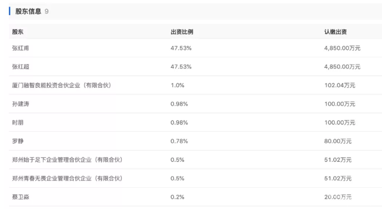The image size is (382, 209).
Task: Click the 认缴出资 column header
Action: click(x=335, y=32)
